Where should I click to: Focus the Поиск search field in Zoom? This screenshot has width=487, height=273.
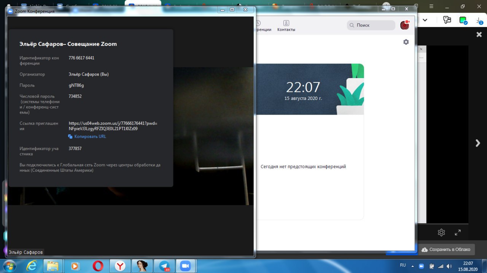coord(371,25)
